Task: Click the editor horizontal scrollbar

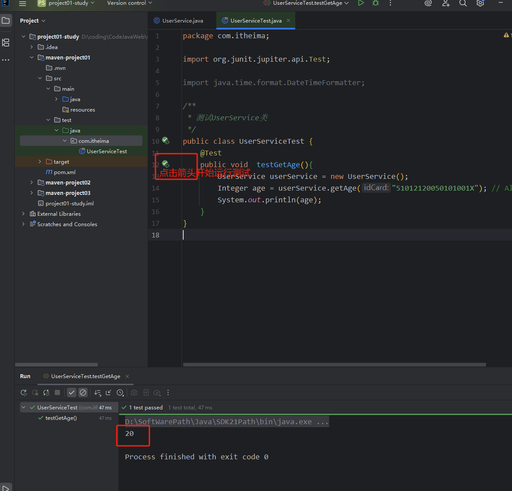Action: [334, 365]
